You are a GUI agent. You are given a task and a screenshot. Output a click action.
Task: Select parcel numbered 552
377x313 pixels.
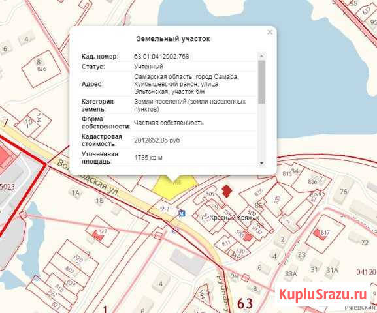click(x=164, y=209)
